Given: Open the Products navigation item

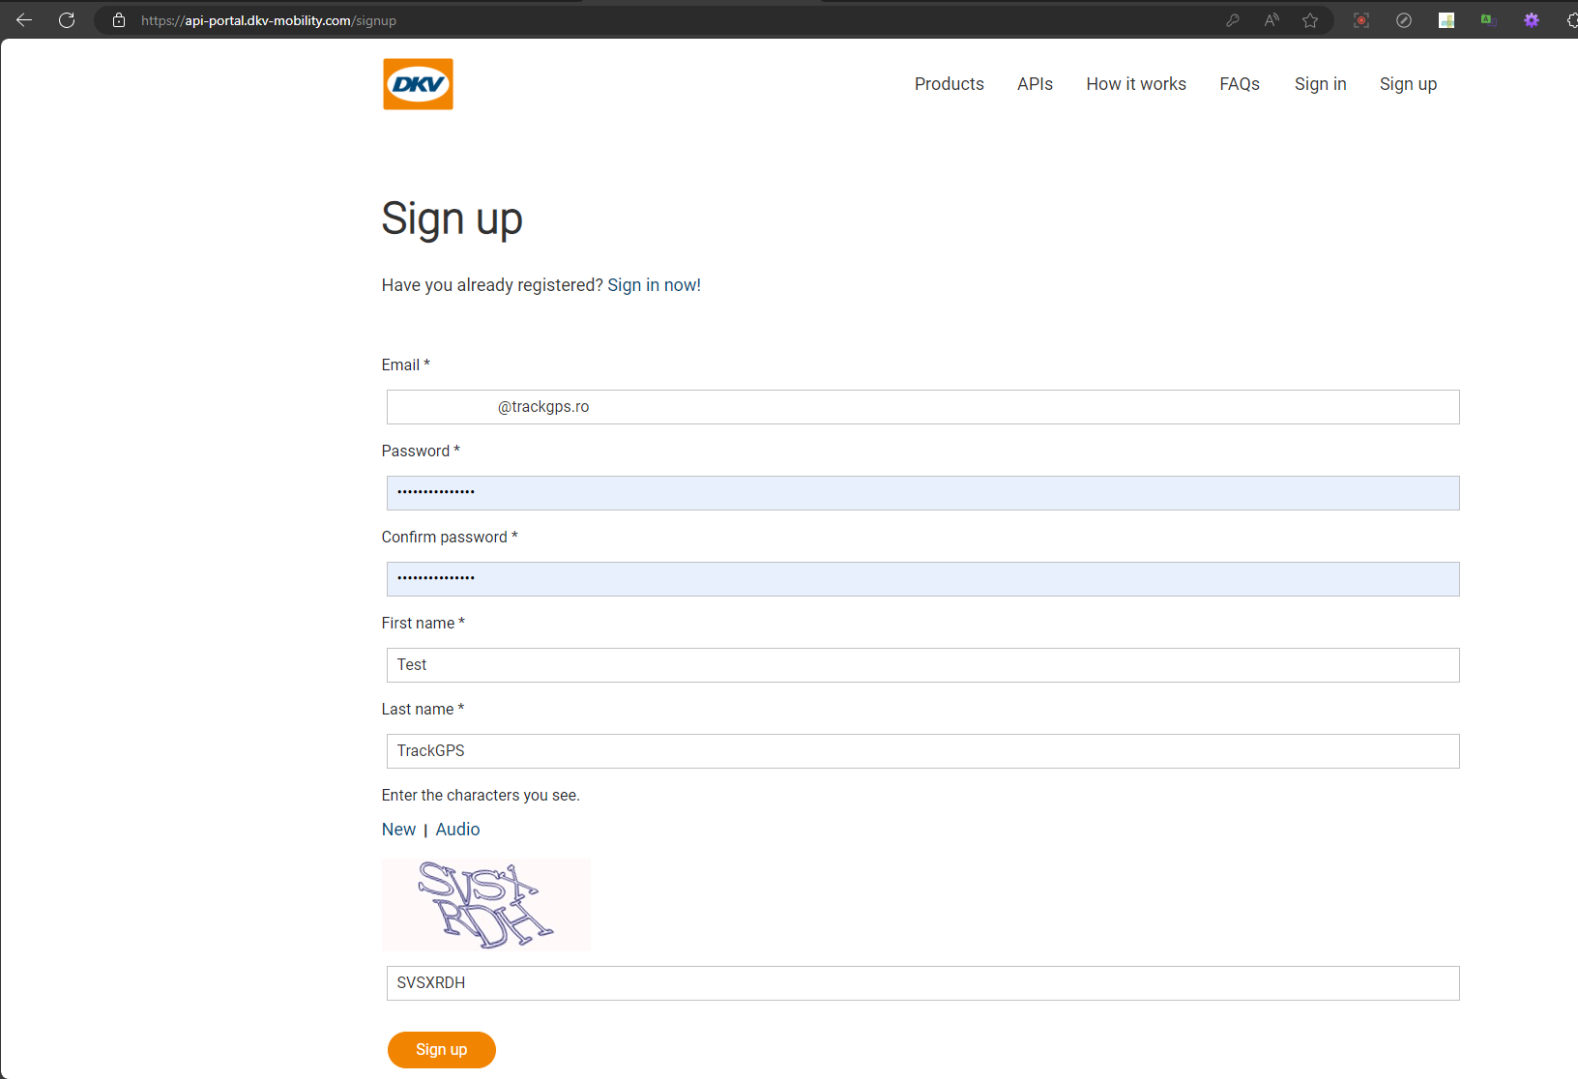Looking at the screenshot, I should click(949, 84).
